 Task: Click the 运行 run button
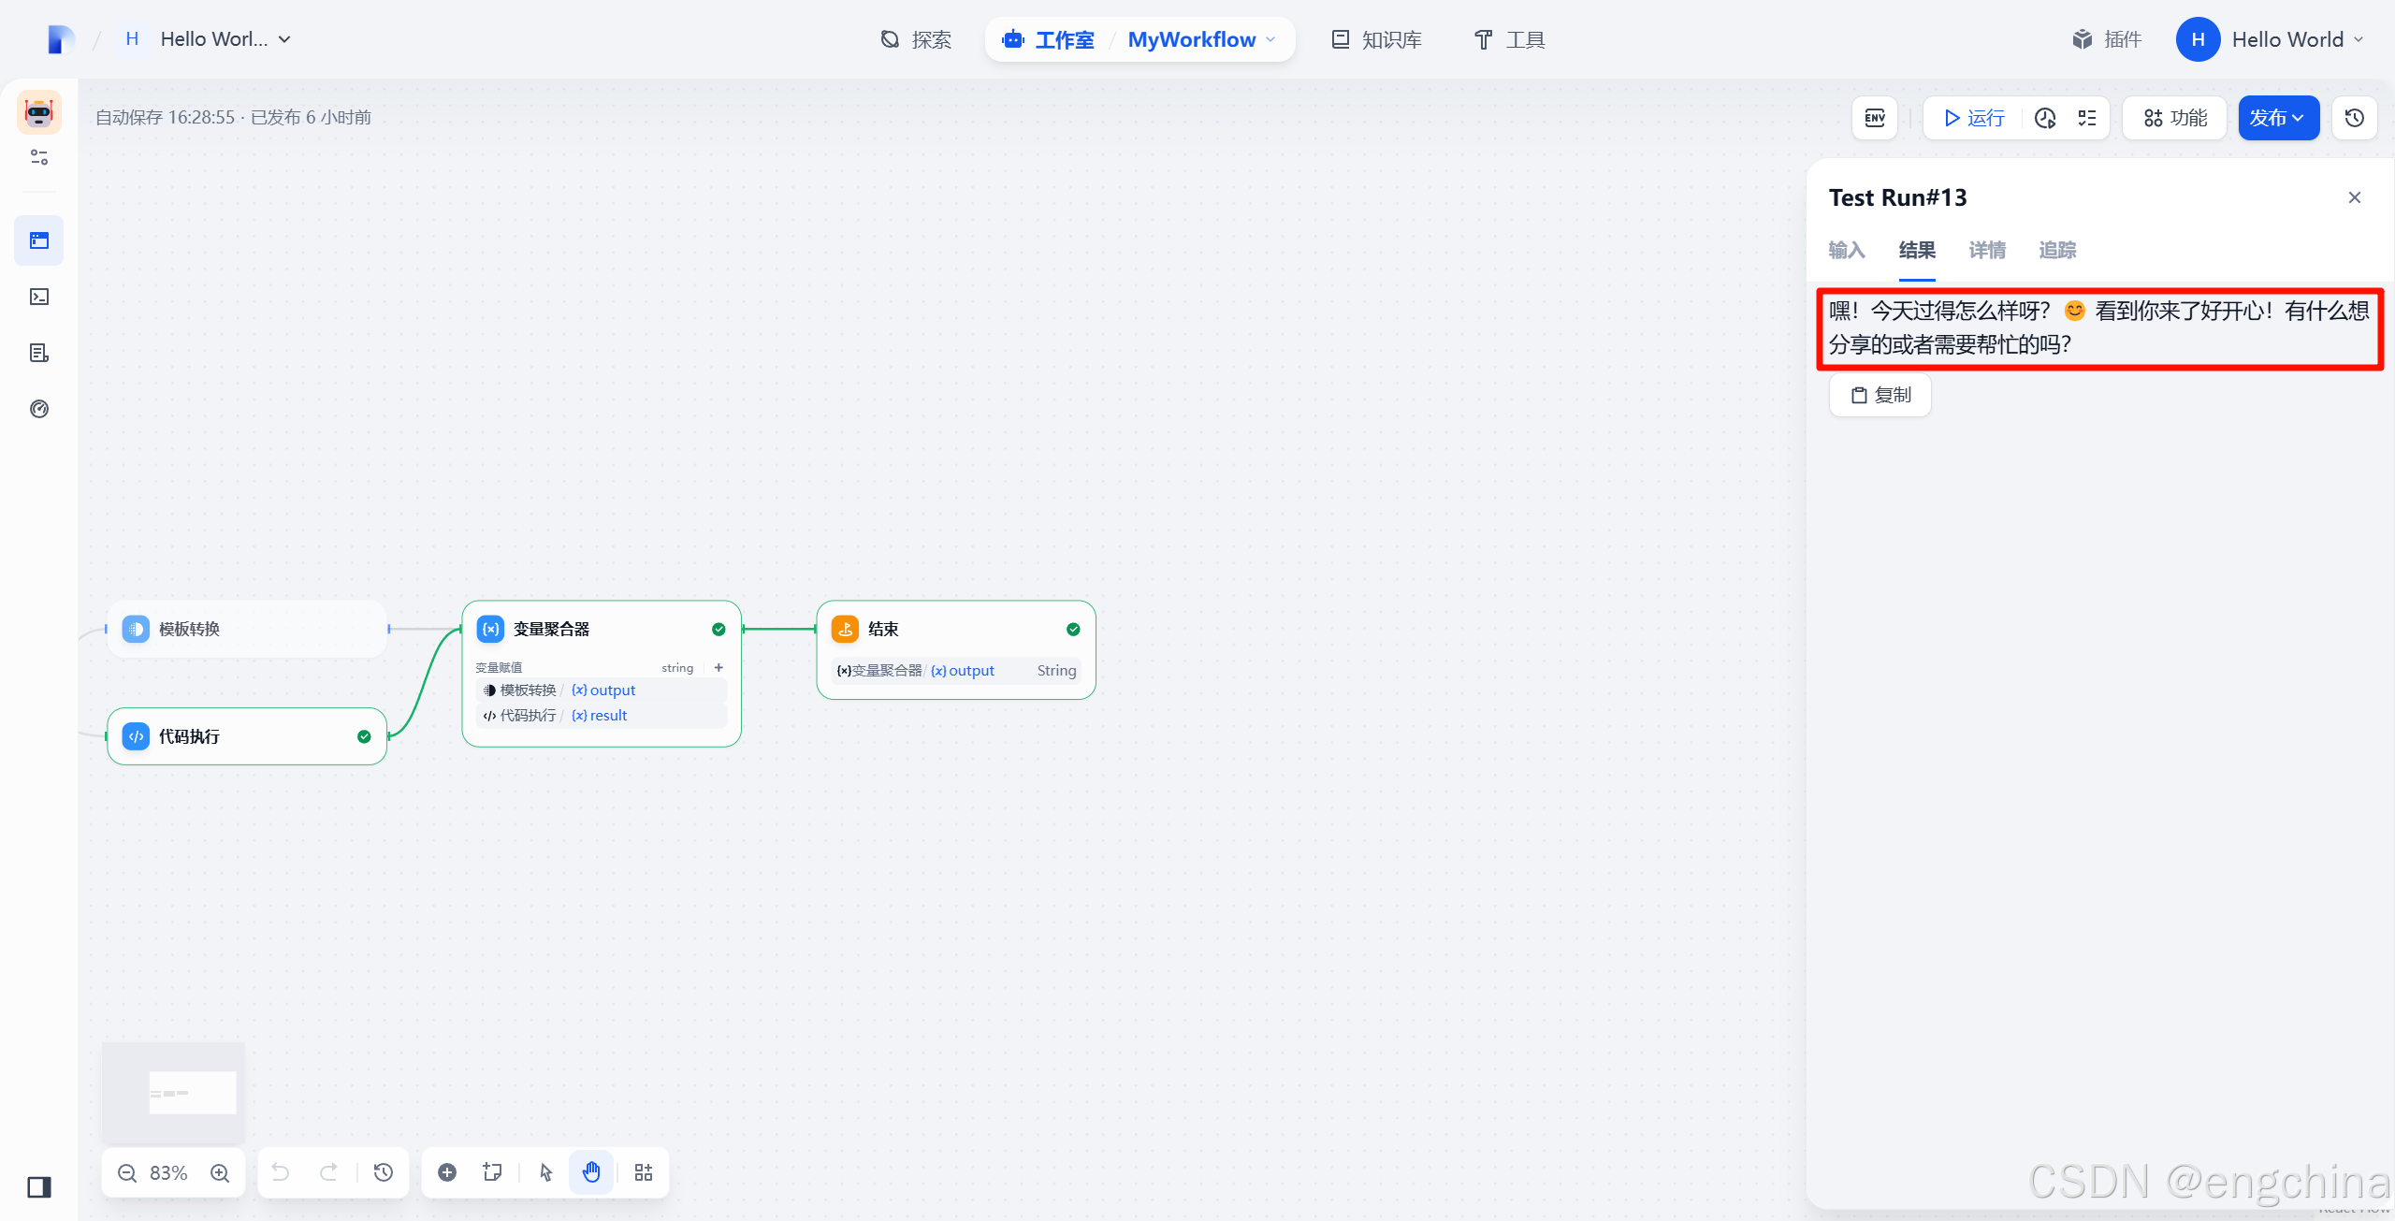(x=1974, y=118)
